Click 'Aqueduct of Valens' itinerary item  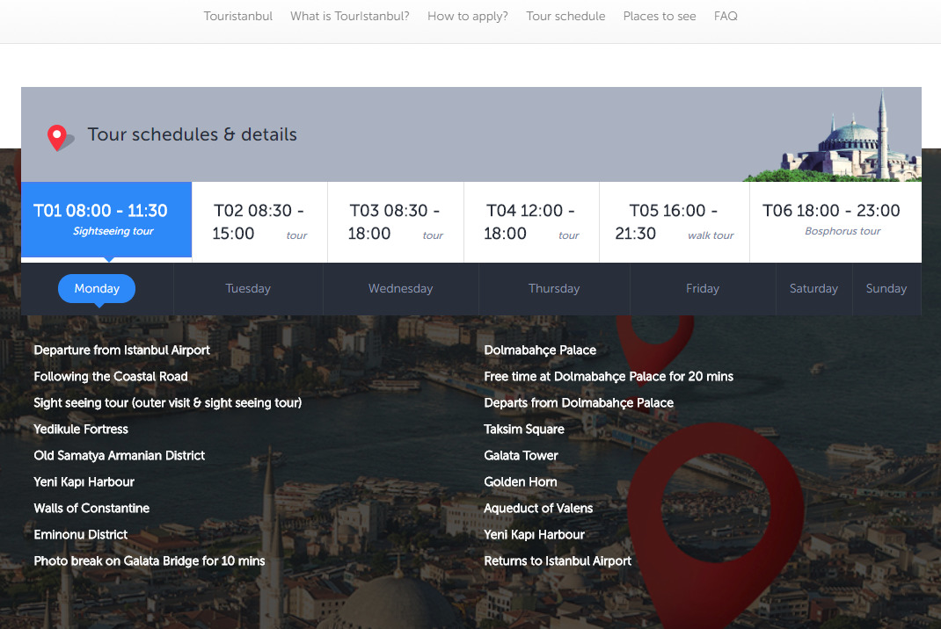[x=538, y=509]
